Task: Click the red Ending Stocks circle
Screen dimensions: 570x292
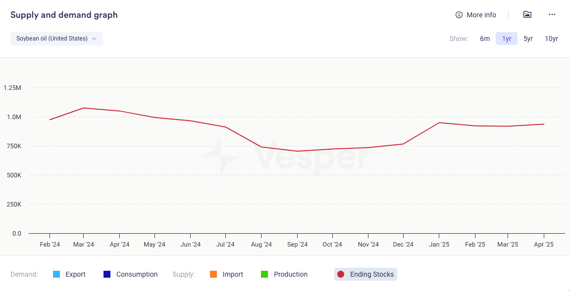Action: (x=341, y=274)
